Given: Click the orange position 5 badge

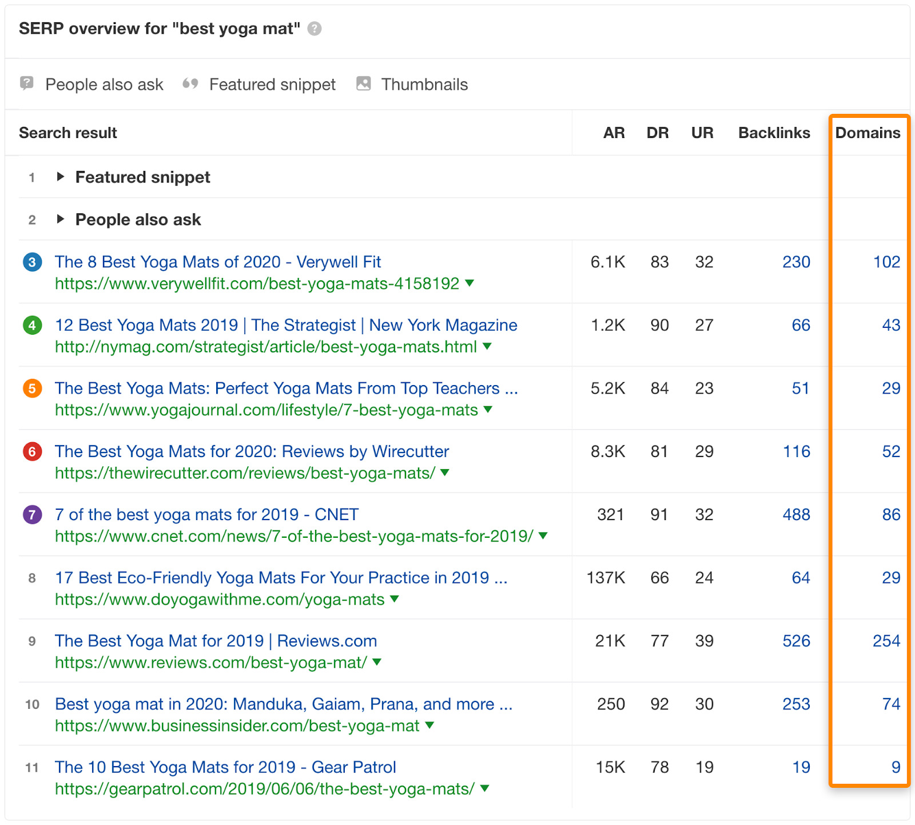Looking at the screenshot, I should click(x=33, y=388).
